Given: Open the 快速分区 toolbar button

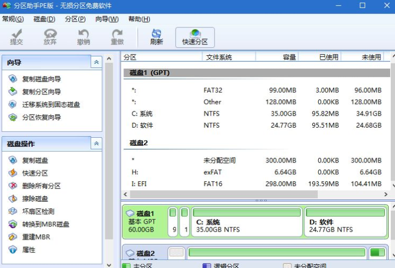Looking at the screenshot, I should click(x=195, y=36).
